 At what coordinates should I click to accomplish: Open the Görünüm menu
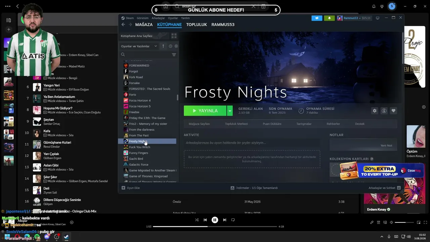point(143,18)
